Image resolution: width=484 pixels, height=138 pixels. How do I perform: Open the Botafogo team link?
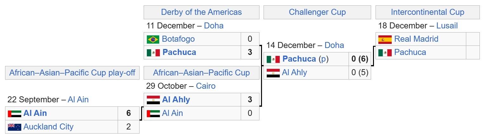(178, 39)
